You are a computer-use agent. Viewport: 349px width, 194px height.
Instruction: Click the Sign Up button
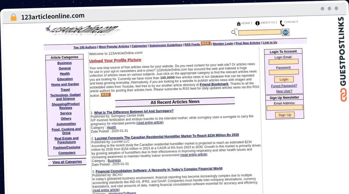[x=285, y=115]
